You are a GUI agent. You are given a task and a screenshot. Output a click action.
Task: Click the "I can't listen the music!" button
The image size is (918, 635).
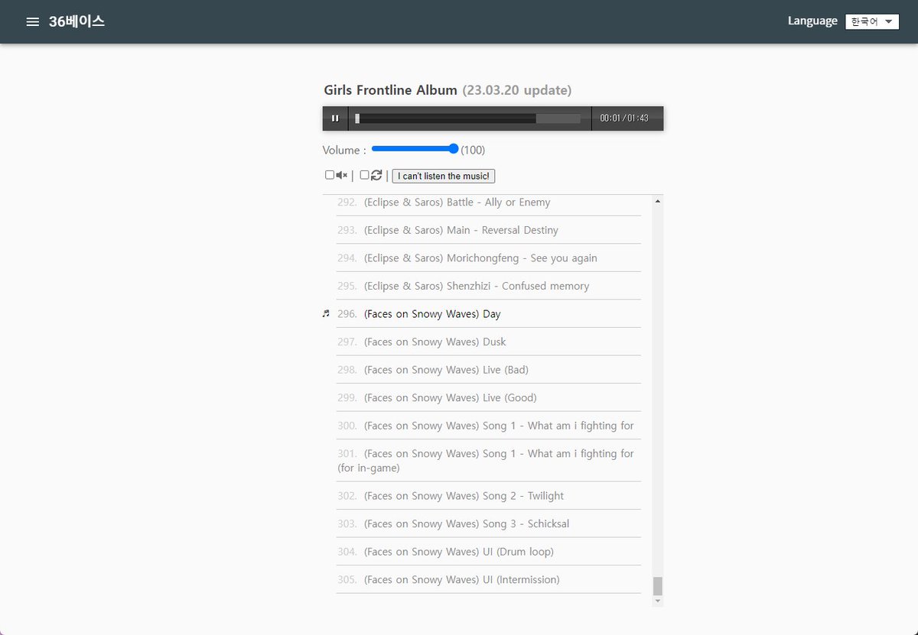click(444, 176)
